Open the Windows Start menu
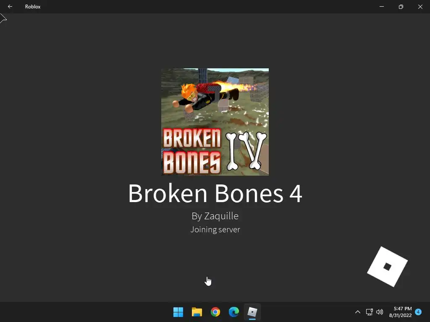The width and height of the screenshot is (430, 322). tap(178, 312)
